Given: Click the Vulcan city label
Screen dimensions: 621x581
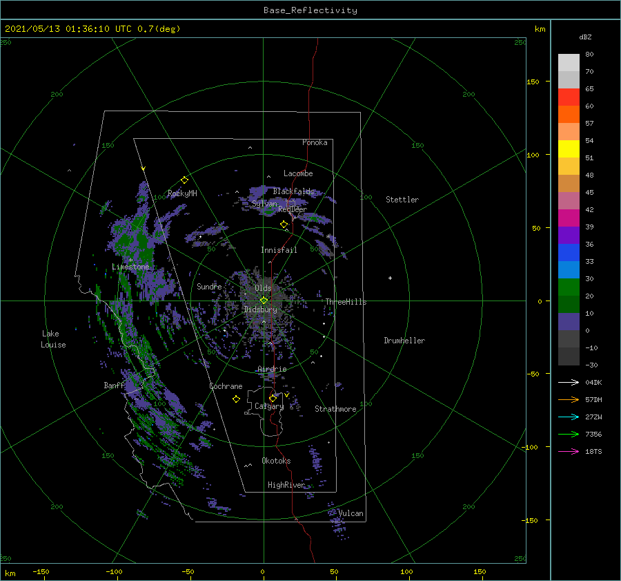Looking at the screenshot, I should tap(351, 513).
